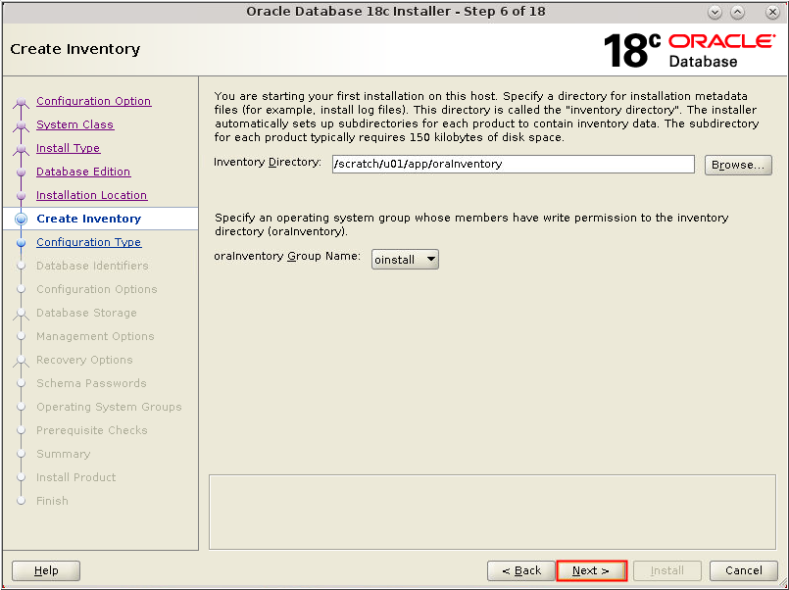The height and width of the screenshot is (590, 789).
Task: Click the Configuration Option step bullet icon
Action: click(x=23, y=101)
